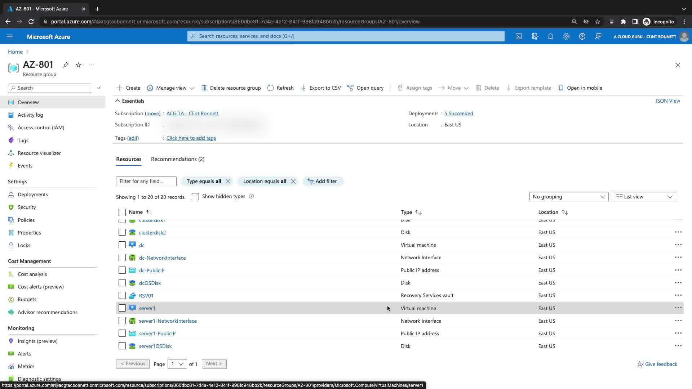
Task: Favorite AZ-801 with the star icon
Action: pyautogui.click(x=79, y=65)
